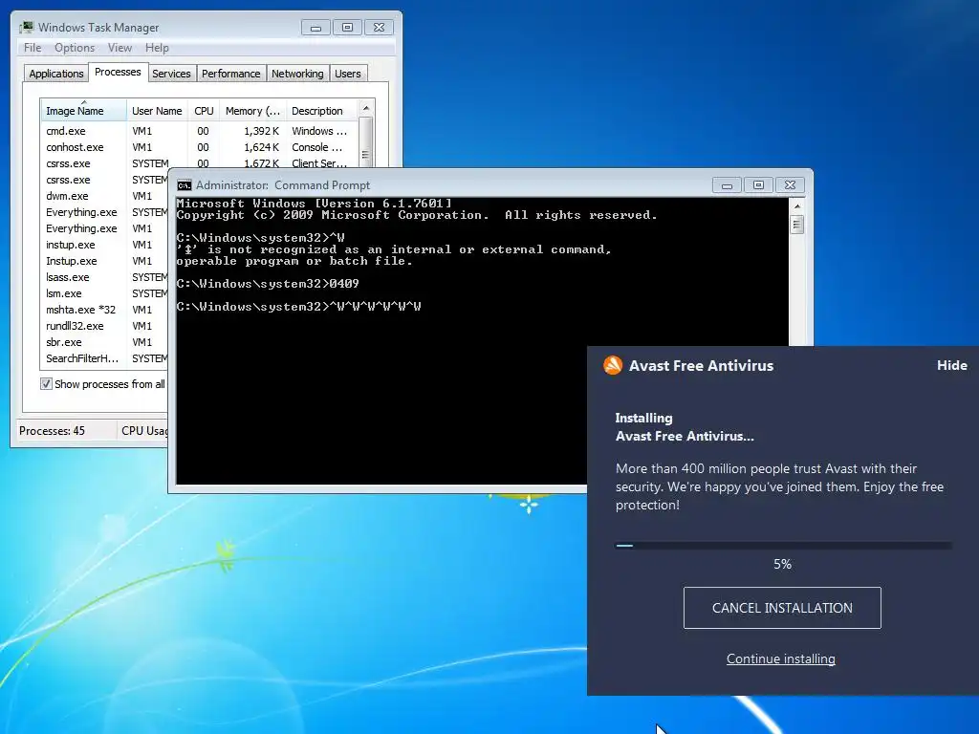Click Processes: 45 in status bar
Image resolution: width=979 pixels, height=734 pixels.
[x=52, y=431]
